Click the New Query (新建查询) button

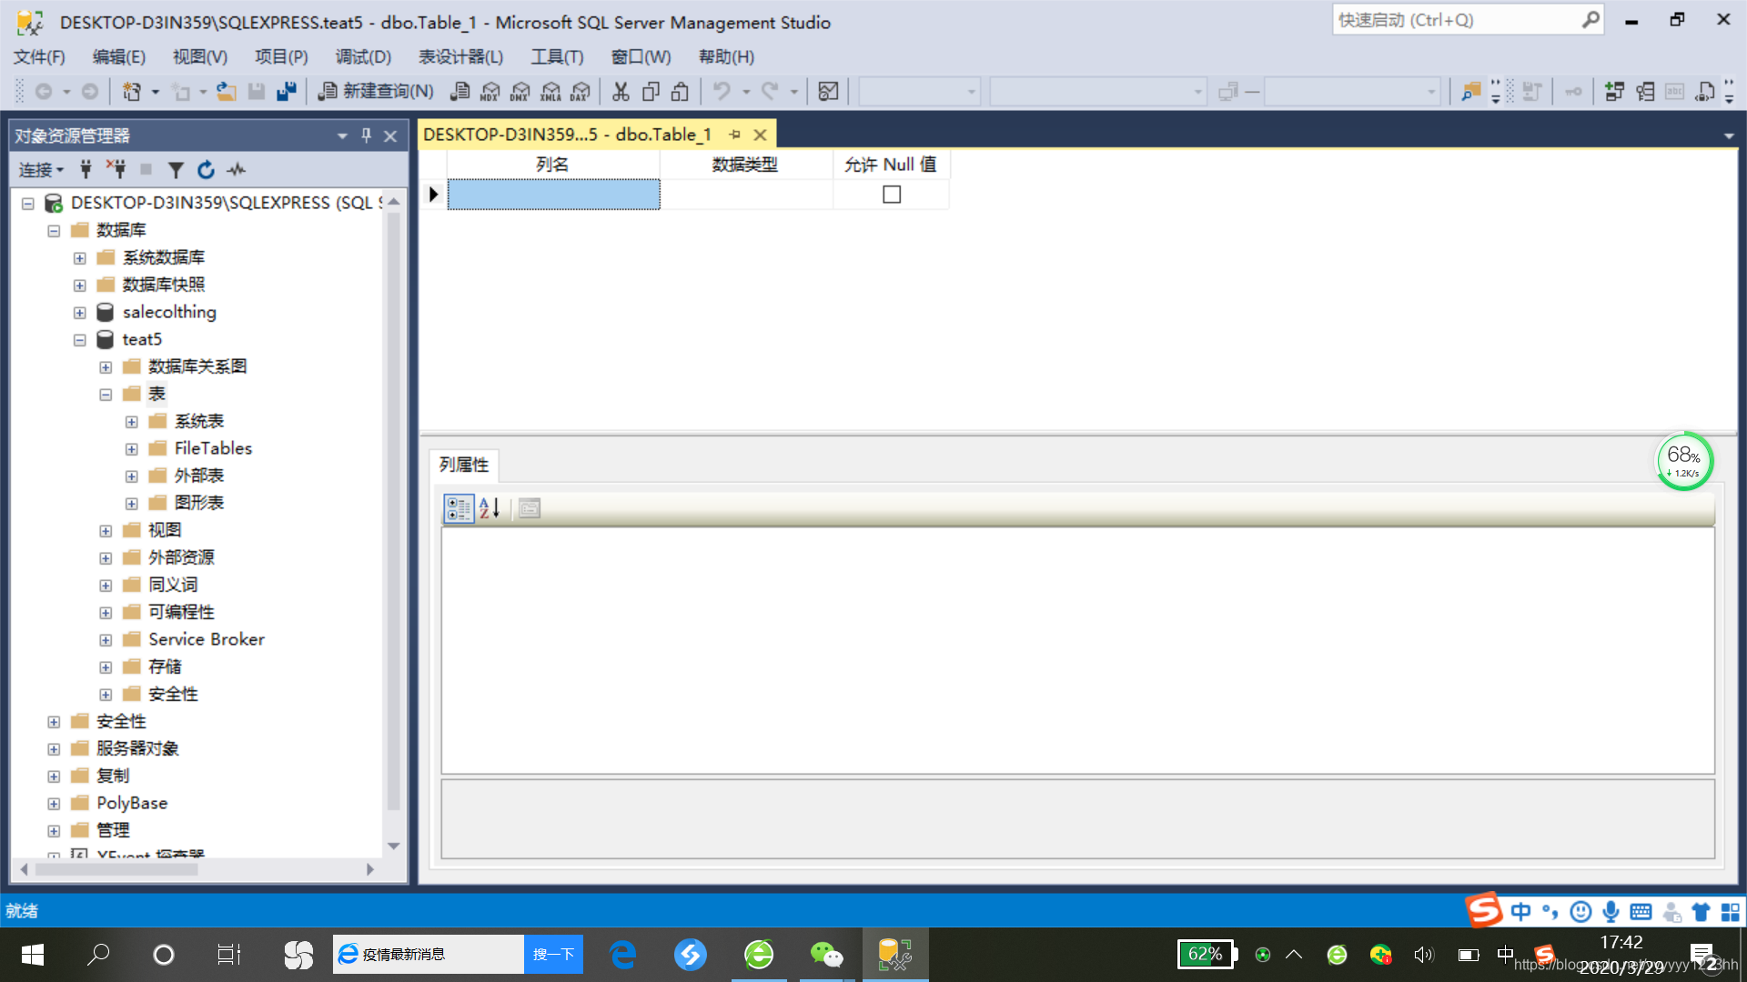click(376, 91)
